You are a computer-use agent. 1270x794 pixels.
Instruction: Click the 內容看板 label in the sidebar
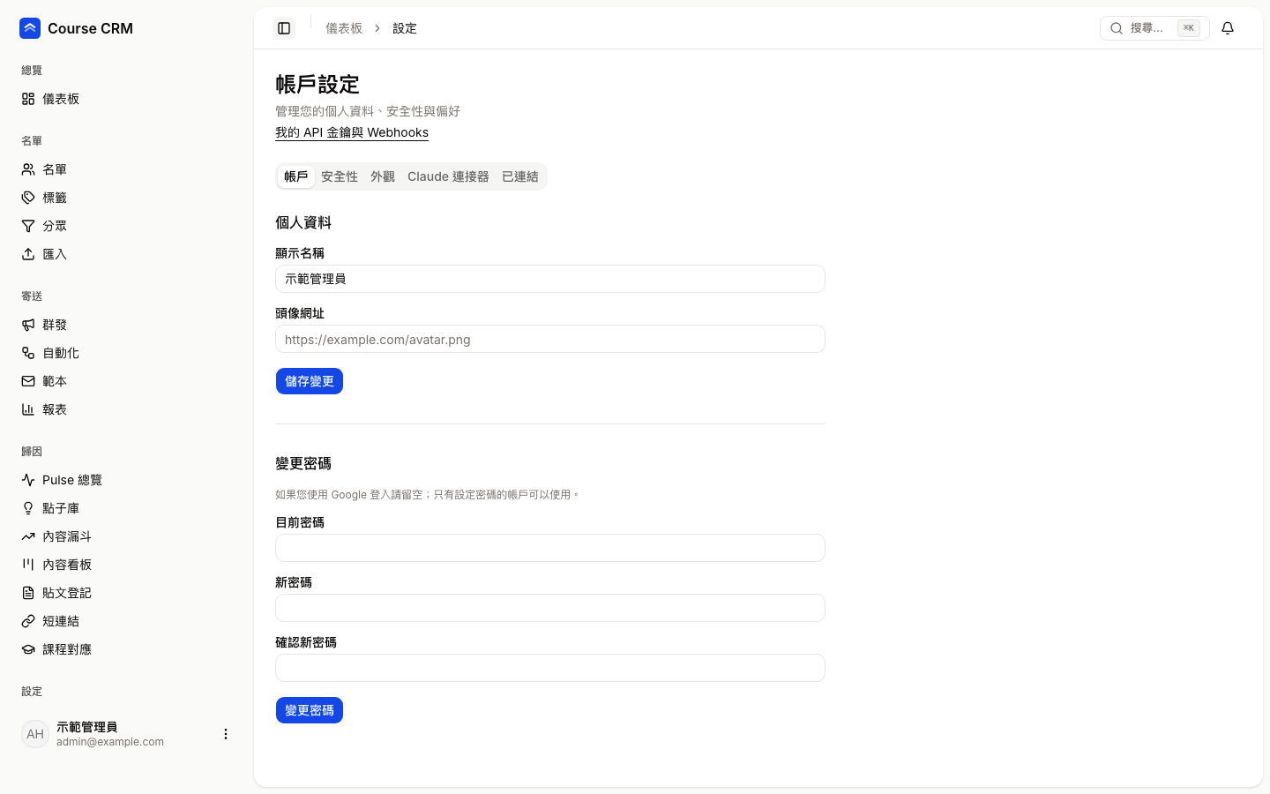point(67,565)
